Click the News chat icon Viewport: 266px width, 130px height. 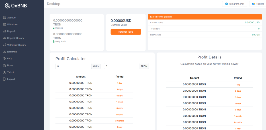[5, 65]
